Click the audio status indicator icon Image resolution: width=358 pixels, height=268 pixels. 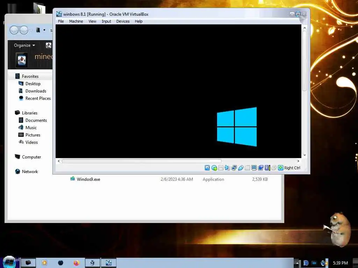pyautogui.click(x=227, y=168)
